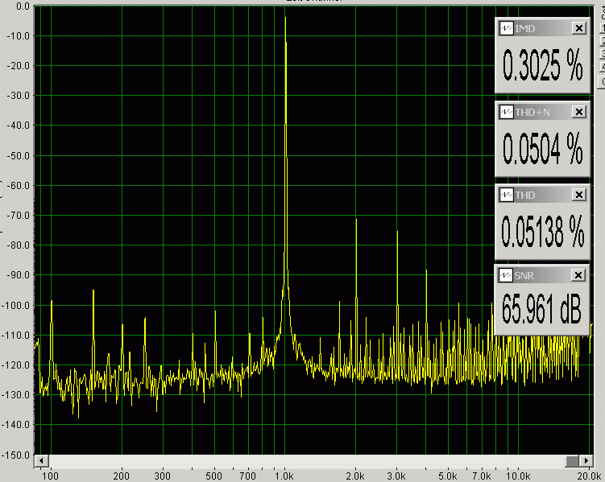The image size is (605, 482).
Task: Click the 500 frequency axis label
Action: pos(213,476)
